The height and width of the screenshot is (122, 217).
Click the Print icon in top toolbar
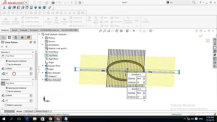53,2
